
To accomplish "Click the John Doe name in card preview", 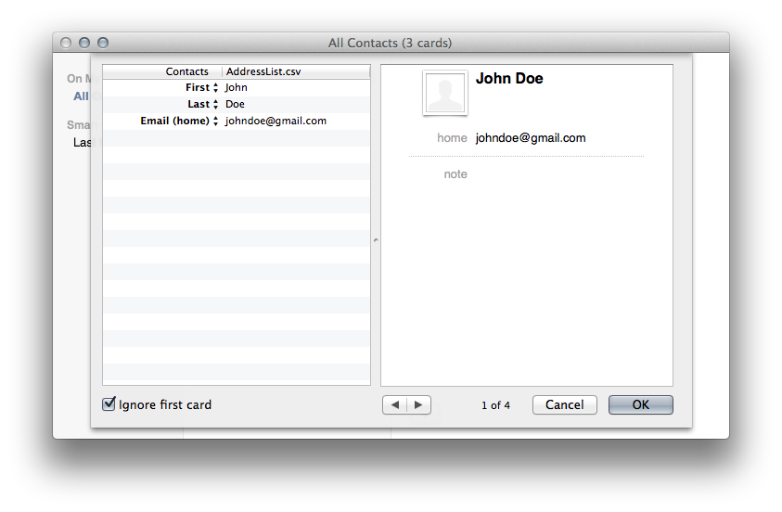I will (509, 78).
